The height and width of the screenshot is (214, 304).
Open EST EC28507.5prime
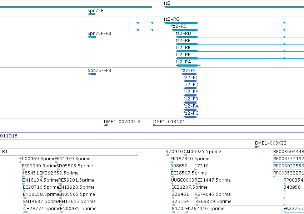tap(189, 173)
